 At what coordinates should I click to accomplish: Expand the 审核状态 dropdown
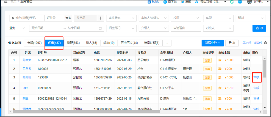pos(121,18)
